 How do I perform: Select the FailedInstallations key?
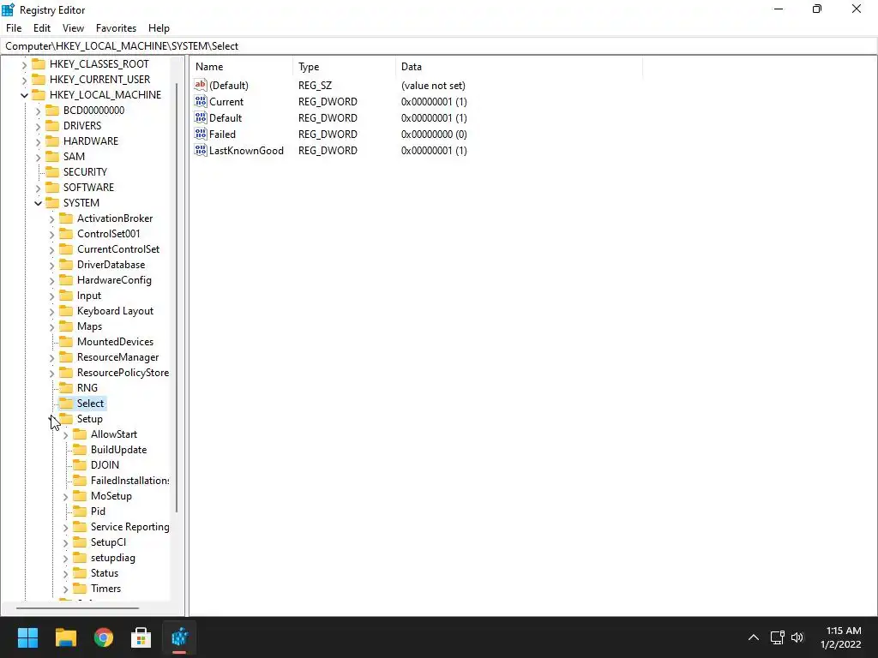pos(130,480)
